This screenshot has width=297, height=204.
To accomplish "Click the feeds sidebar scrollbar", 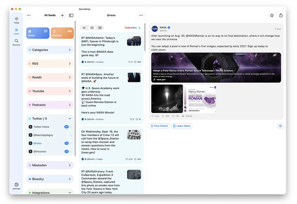I will point(75,89).
